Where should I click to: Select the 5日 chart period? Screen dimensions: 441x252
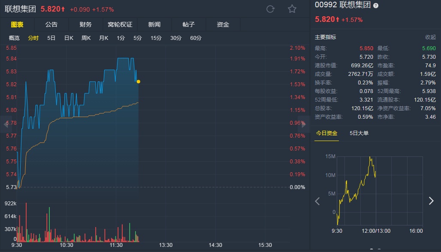(x=51, y=38)
